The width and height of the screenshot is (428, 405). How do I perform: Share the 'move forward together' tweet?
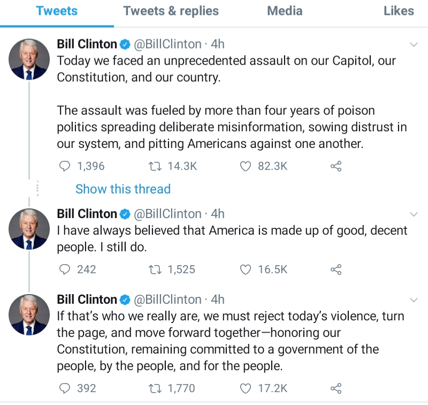(336, 388)
